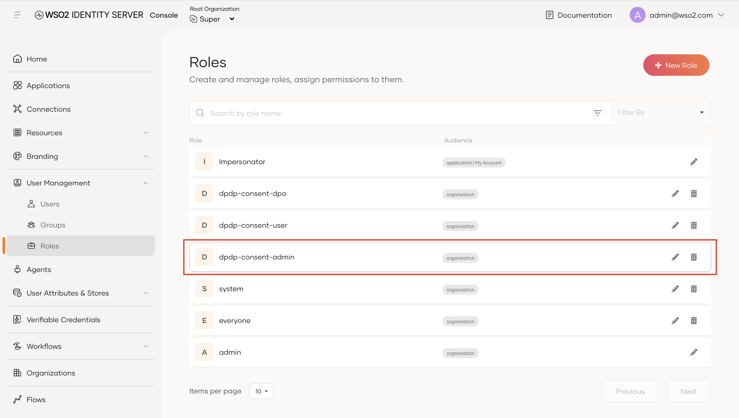Click the dpdp-consent-dpo role name
The height and width of the screenshot is (418, 739).
pos(252,194)
